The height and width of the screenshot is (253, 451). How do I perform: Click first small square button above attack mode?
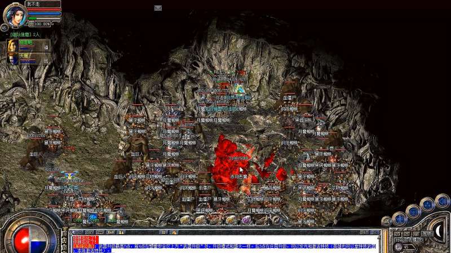click(398, 234)
